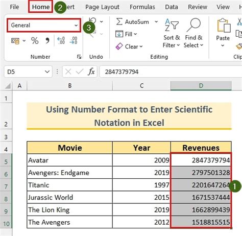Select revenue cell 1662899439
This screenshot has width=242, height=236.
coord(201,210)
